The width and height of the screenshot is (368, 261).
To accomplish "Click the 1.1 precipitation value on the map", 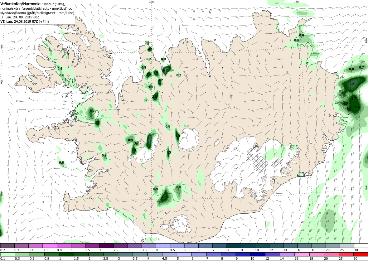I will tap(151, 87).
